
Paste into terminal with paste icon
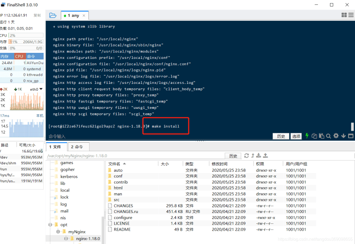coord(322,136)
